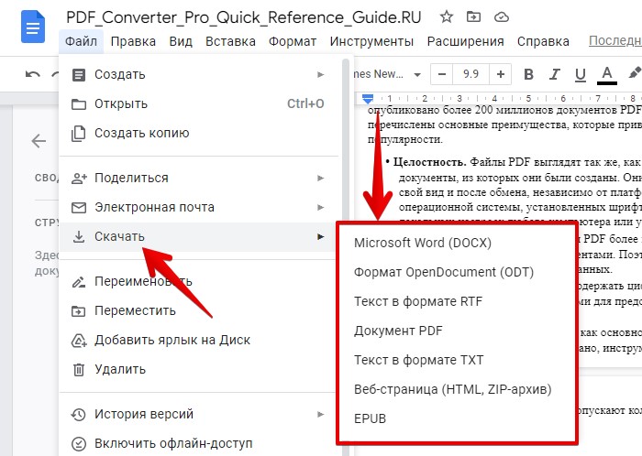Select История версий menu entry

(198, 414)
